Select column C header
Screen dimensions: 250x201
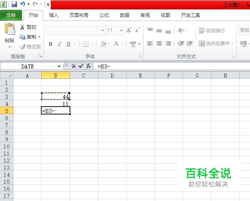(x=84, y=75)
